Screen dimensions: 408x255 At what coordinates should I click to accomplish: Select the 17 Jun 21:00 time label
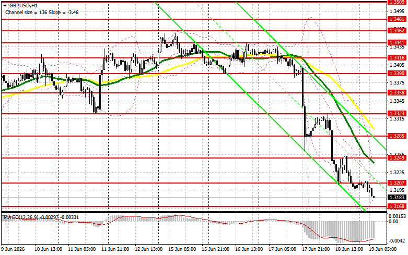pos(316,249)
